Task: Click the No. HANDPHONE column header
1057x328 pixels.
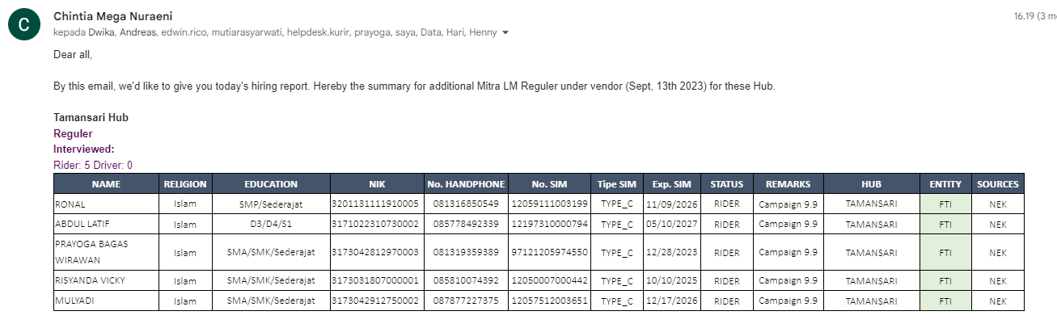Action: pos(466,184)
